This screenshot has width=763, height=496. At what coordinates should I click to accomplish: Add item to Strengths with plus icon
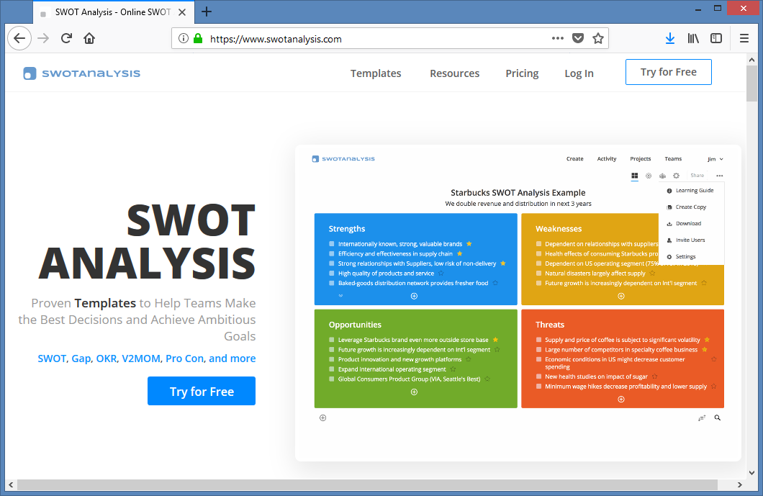[414, 296]
